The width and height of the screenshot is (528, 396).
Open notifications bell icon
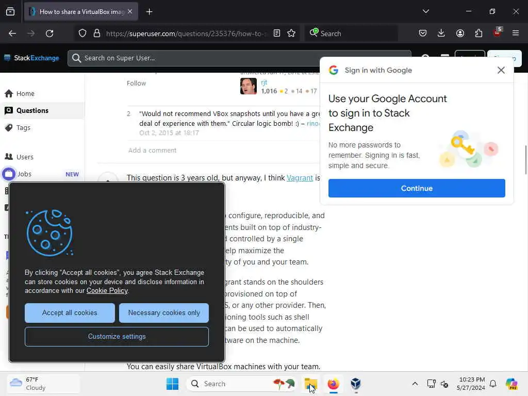tap(493, 384)
